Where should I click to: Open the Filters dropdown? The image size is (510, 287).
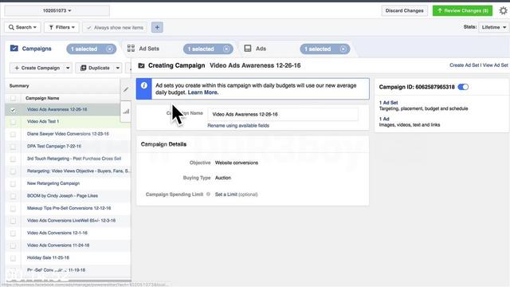(x=62, y=27)
